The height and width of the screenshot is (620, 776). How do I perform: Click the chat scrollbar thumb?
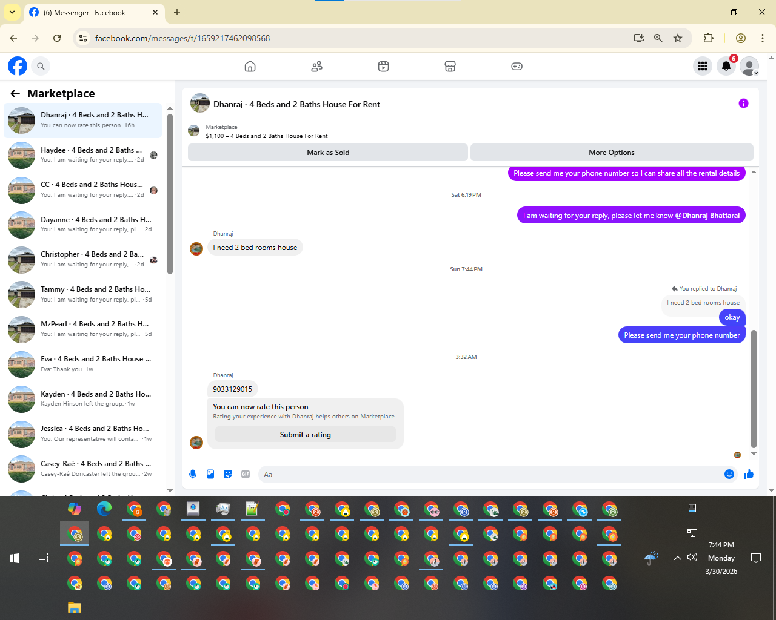click(x=754, y=389)
